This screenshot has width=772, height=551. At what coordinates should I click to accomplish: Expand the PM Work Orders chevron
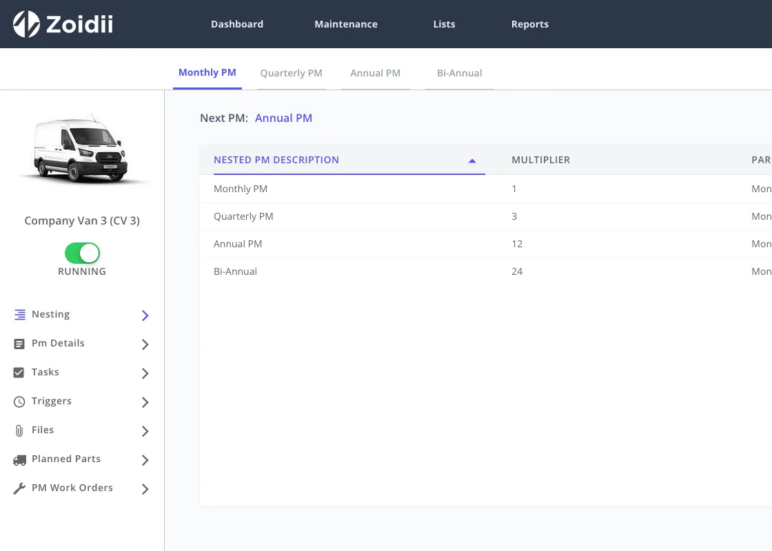pyautogui.click(x=145, y=489)
